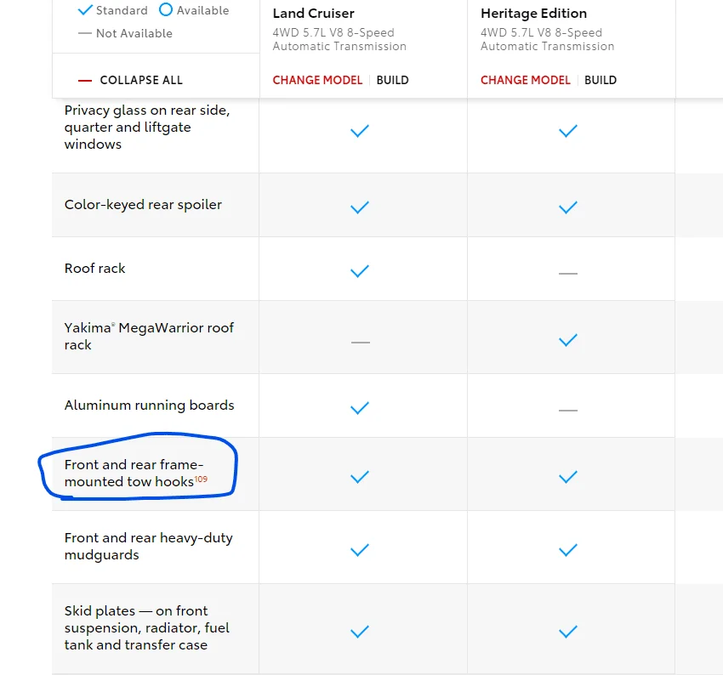723x675 pixels.
Task: Click Land Cruiser roof rack checkmark
Action: click(360, 271)
